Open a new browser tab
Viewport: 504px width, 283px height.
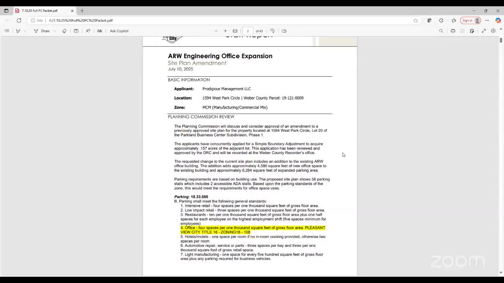[x=82, y=11]
